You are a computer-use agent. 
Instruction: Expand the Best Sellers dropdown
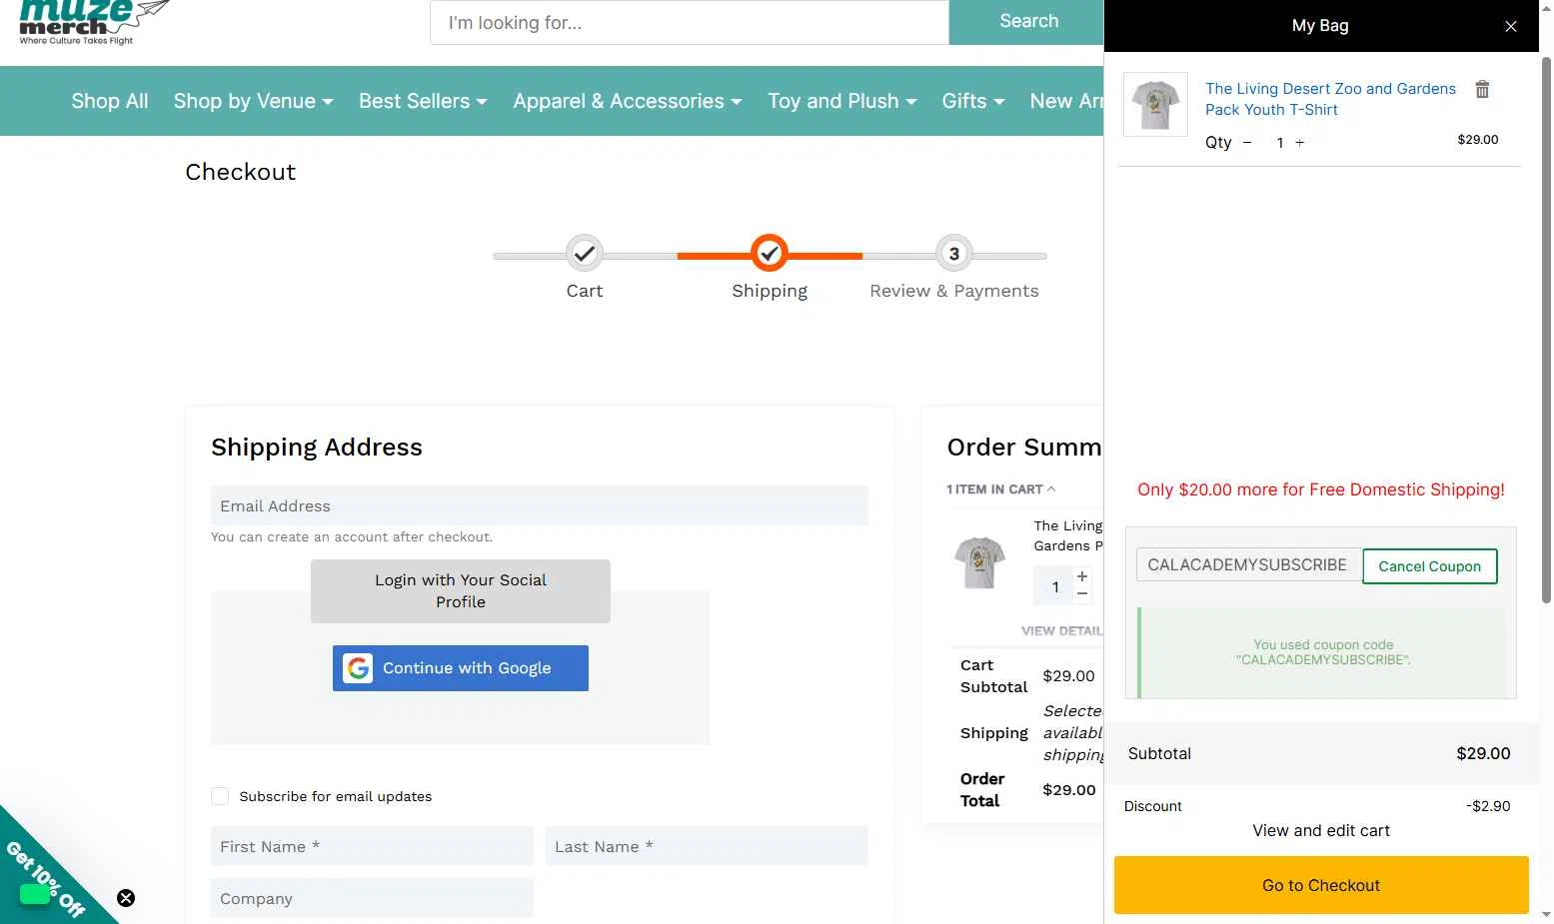[x=423, y=101]
